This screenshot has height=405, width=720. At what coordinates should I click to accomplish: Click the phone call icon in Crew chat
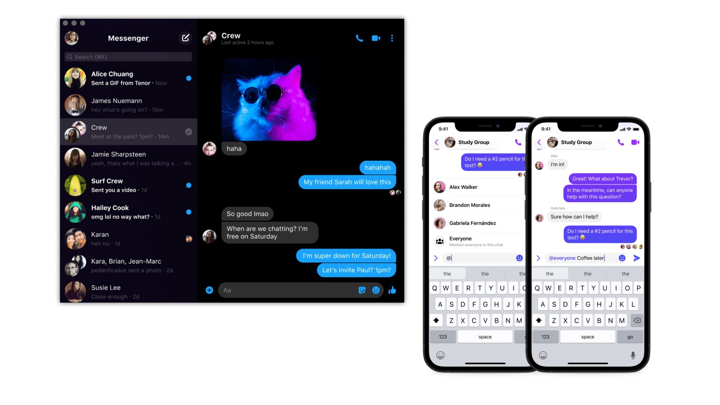360,38
